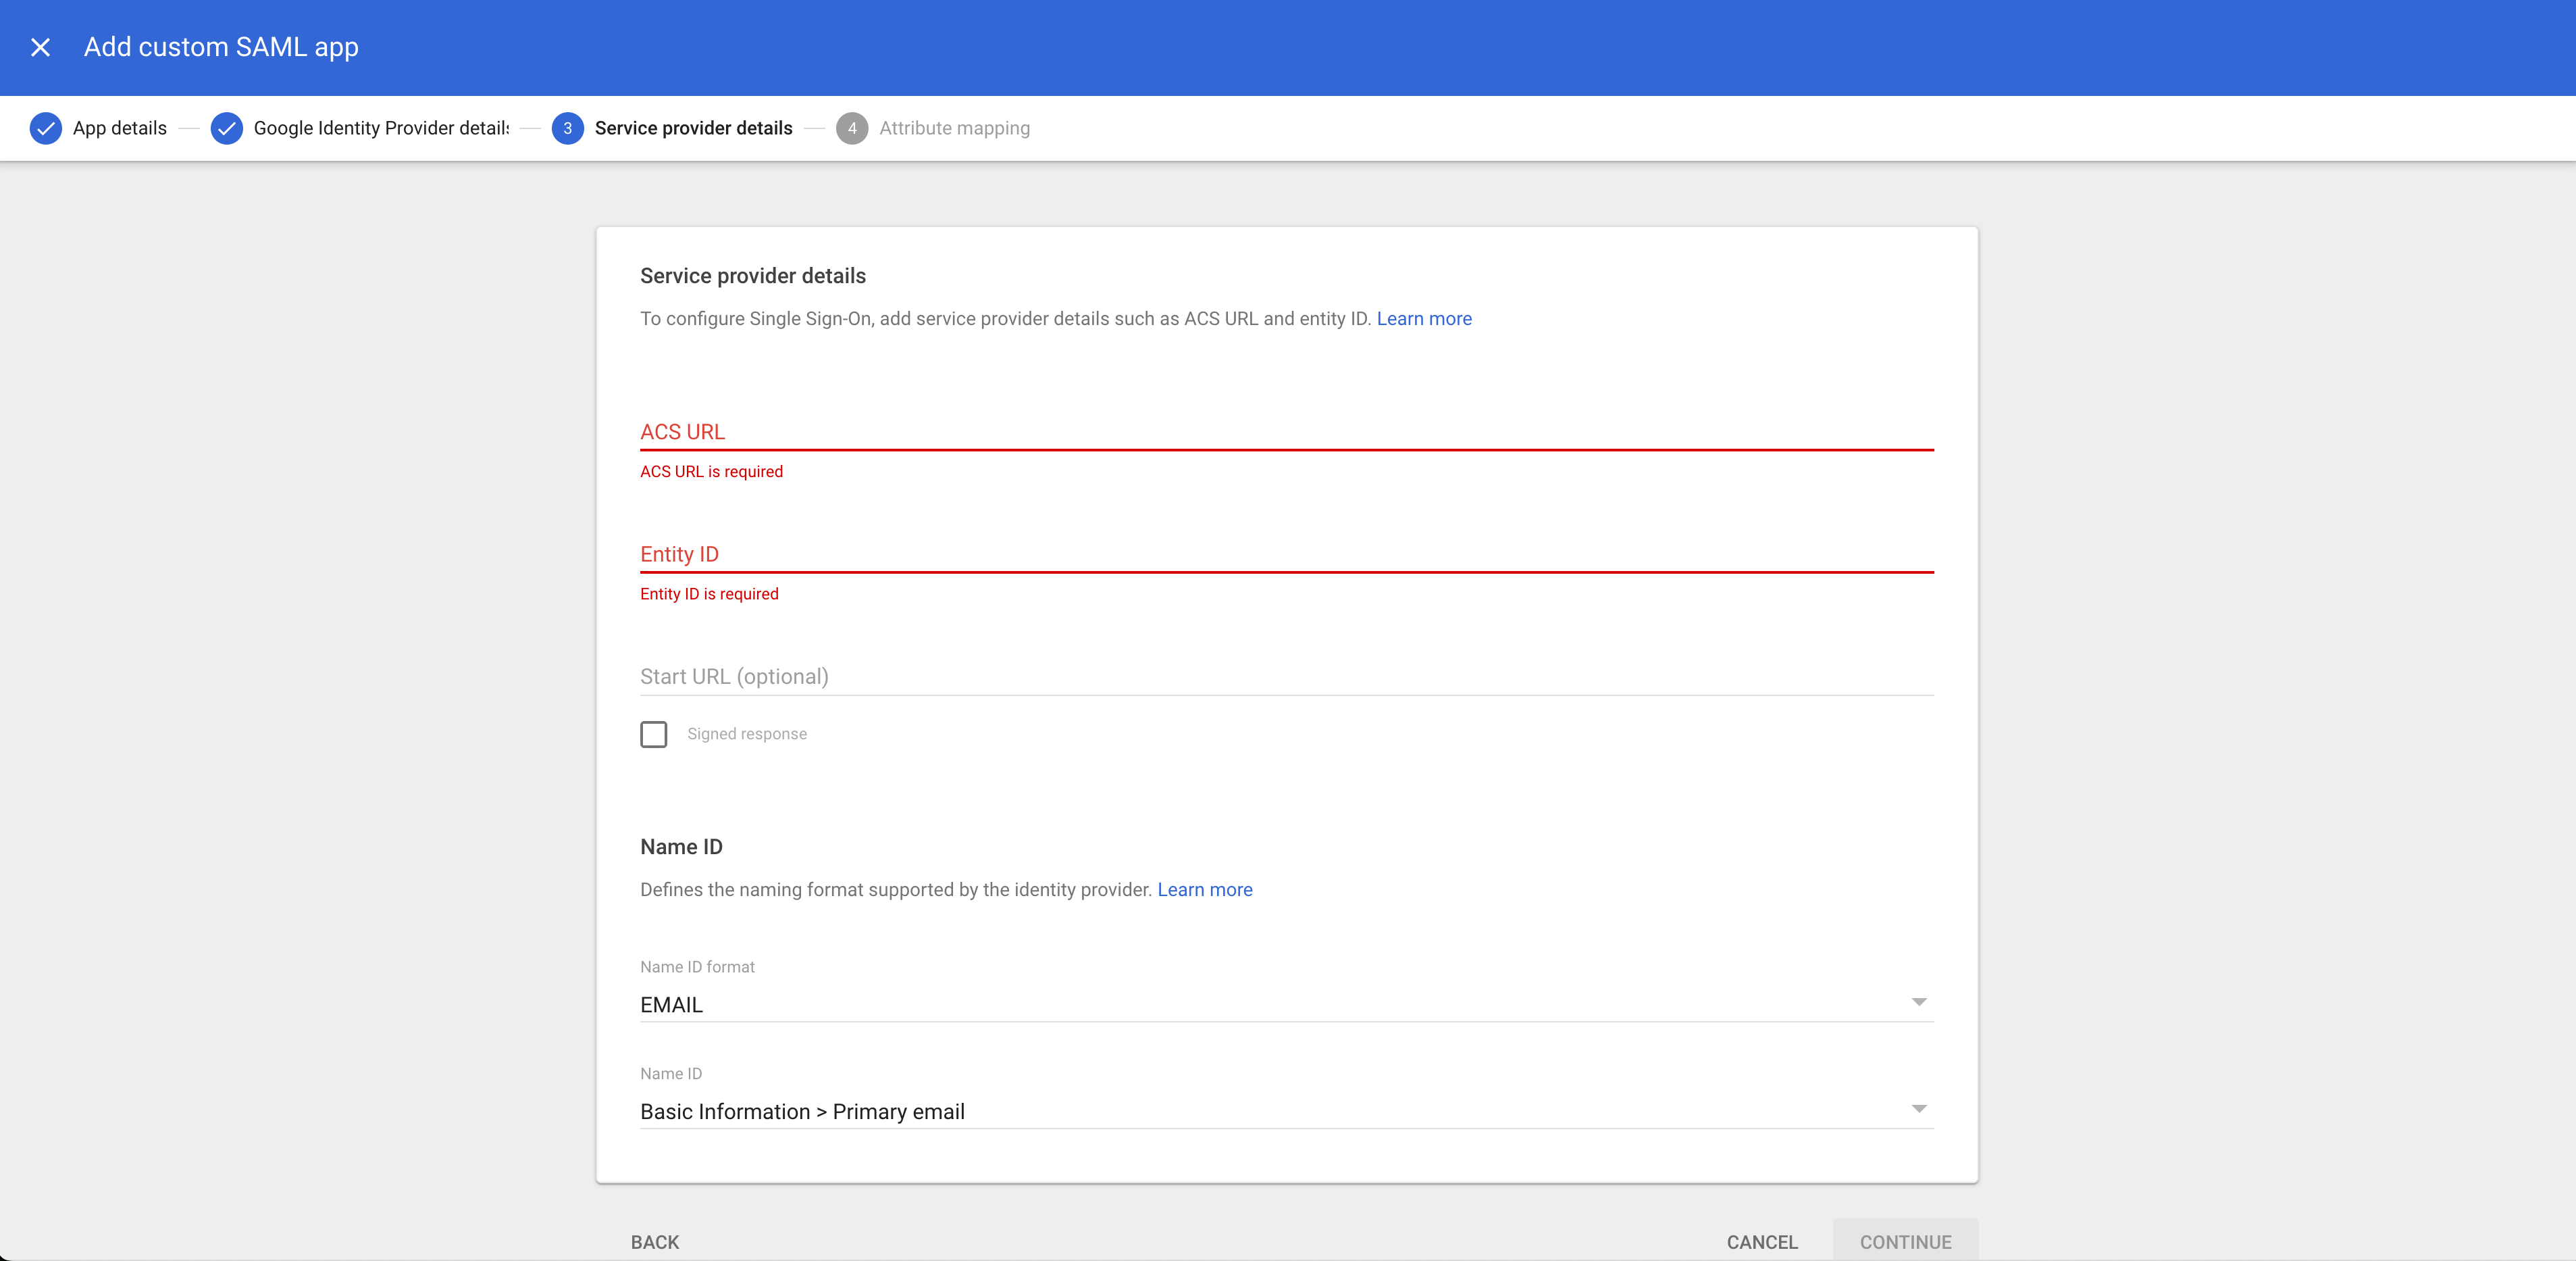Viewport: 2576px width, 1261px height.
Task: Click 'ACS URL is required' error text
Action: (x=711, y=472)
